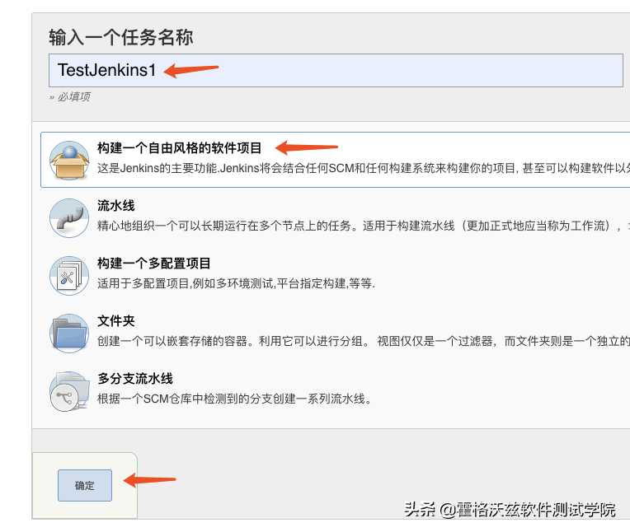Select the 多分支流水线 item title
The image size is (630, 532).
pos(135,378)
